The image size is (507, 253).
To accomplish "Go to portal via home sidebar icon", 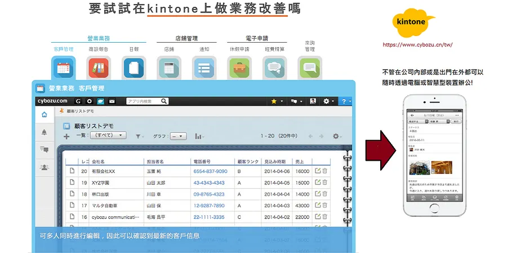I will pos(45,115).
